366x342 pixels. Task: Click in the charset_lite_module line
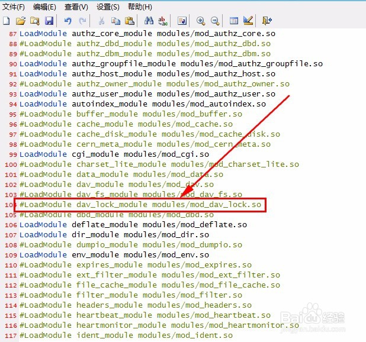[x=159, y=164]
